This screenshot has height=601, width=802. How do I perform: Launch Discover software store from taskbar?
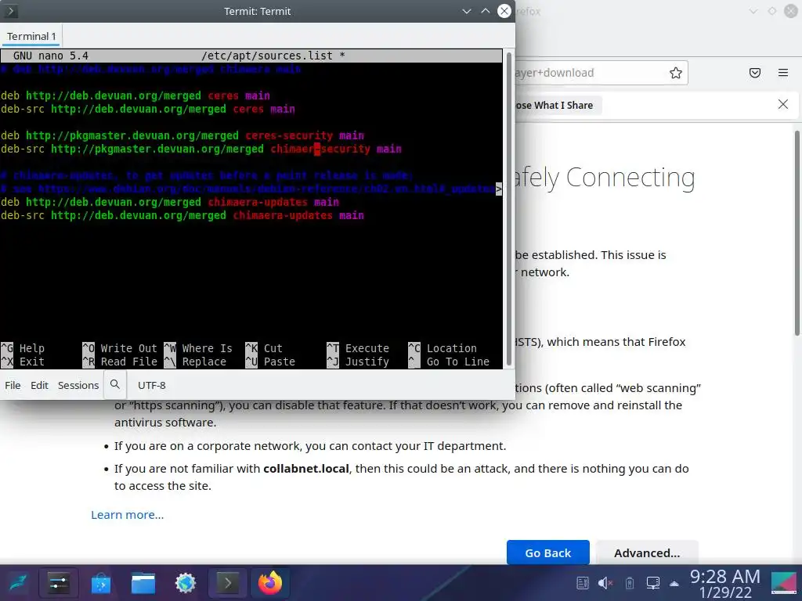[101, 583]
